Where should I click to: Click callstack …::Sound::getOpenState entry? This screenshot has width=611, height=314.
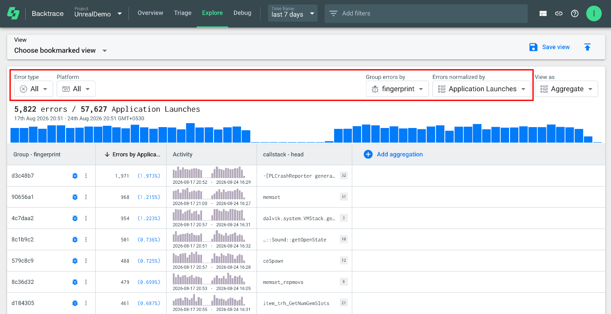[295, 240]
